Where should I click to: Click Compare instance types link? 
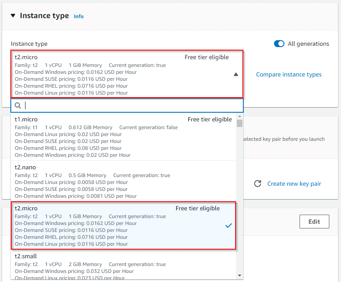pyautogui.click(x=289, y=74)
